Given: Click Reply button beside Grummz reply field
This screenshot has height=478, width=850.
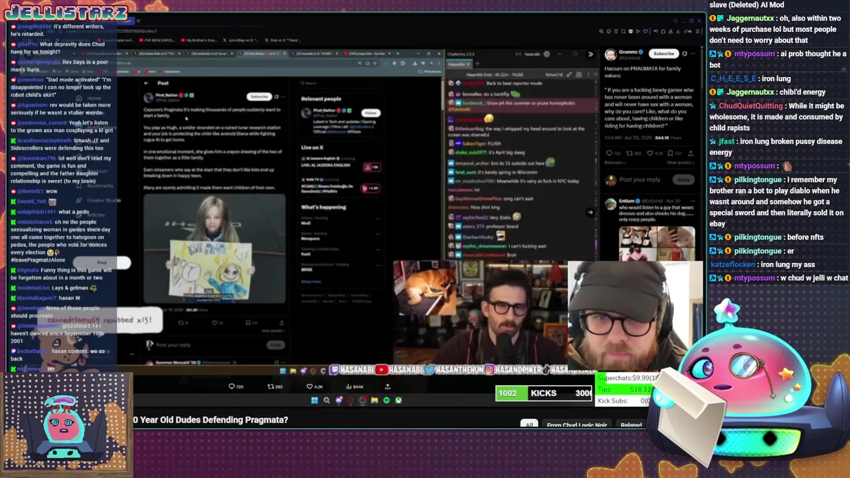Looking at the screenshot, I should click(683, 180).
